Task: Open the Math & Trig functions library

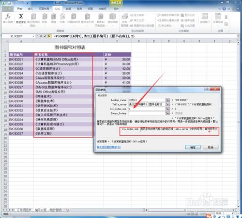Action: [101, 20]
